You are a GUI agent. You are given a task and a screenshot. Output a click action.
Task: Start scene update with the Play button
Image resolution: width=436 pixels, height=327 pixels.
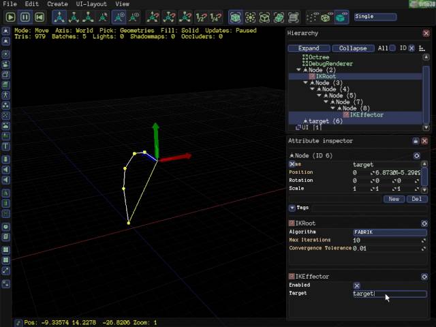click(x=11, y=17)
